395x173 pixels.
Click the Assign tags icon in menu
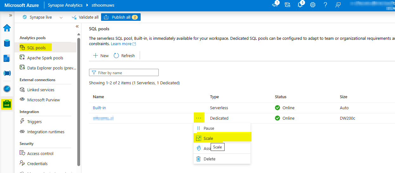click(199, 148)
